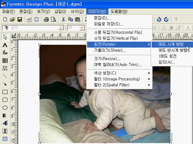This screenshot has width=193, height=144.
Task: Select the stylized WordArt text tool
Action: (5, 123)
